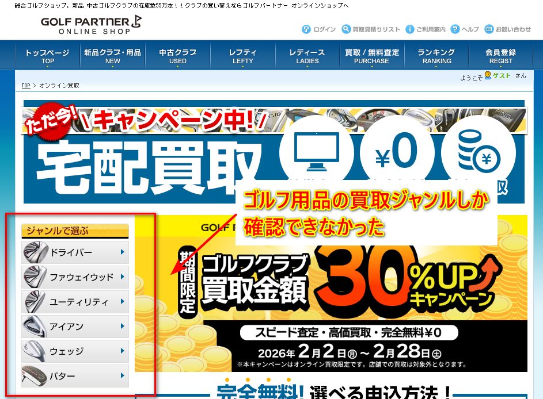This screenshot has height=399, width=543.
Task: Click the Golf Partner Online Shop logo
Action: pos(91,25)
